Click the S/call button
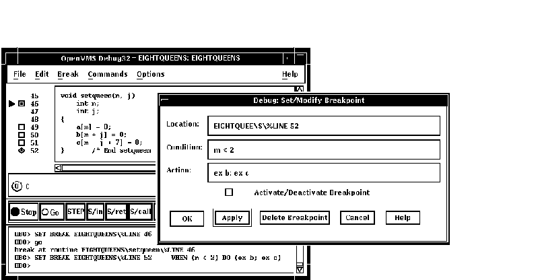Viewport: 540px width, 280px height. click(x=141, y=212)
